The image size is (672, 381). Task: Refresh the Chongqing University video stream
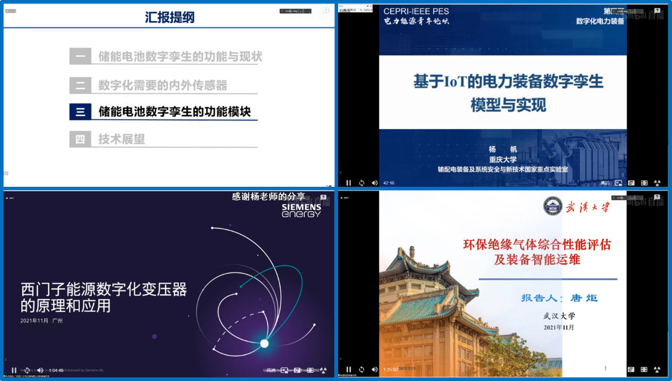[362, 183]
